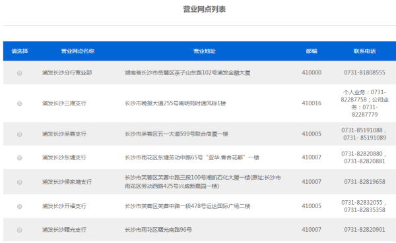Click the 联系电话 column header
The image size is (396, 243).
[364, 51]
